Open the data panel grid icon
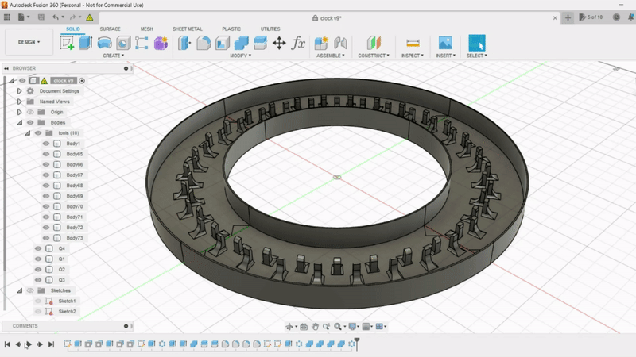Screen dimensions: 636x357 [x=7, y=17]
